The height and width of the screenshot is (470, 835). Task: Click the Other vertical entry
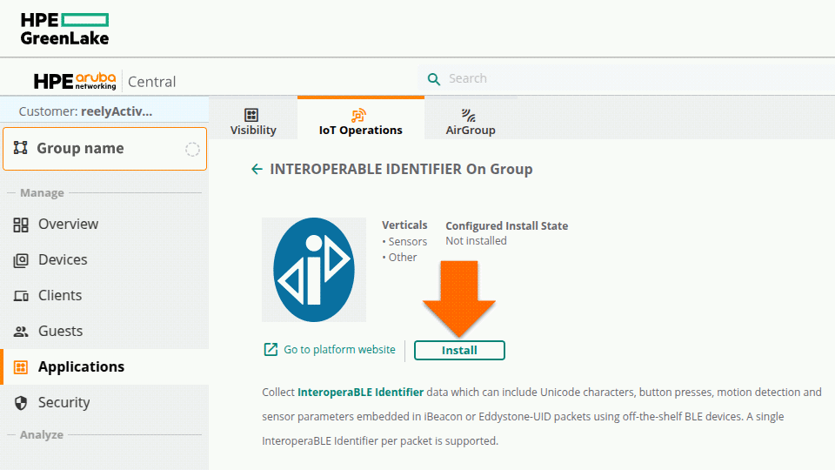[403, 258]
